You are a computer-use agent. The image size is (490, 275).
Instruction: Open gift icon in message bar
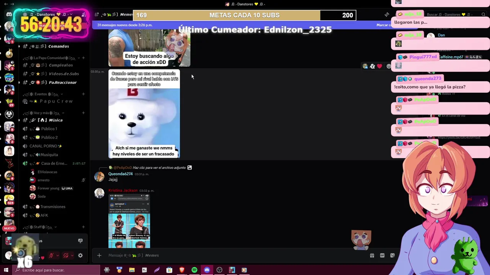[x=372, y=256]
